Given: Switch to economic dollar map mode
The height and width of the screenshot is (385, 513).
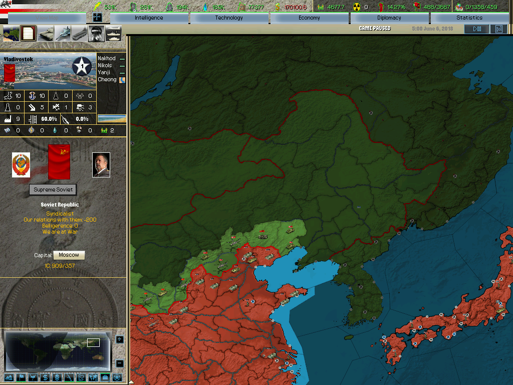Looking at the screenshot, I should (x=45, y=377).
